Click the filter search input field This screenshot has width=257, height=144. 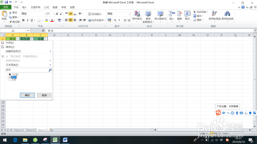27,70
